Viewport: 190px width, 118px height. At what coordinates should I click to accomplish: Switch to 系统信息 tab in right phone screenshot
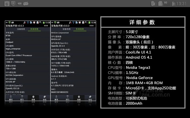(80, 29)
